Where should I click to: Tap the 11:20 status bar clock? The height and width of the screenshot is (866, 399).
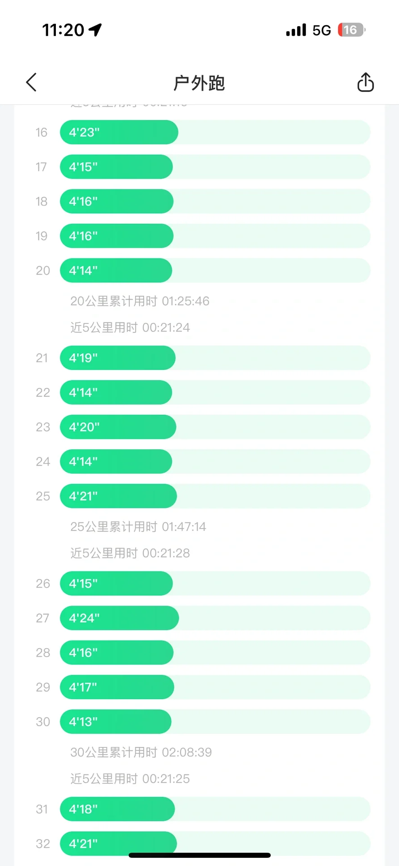tap(63, 30)
